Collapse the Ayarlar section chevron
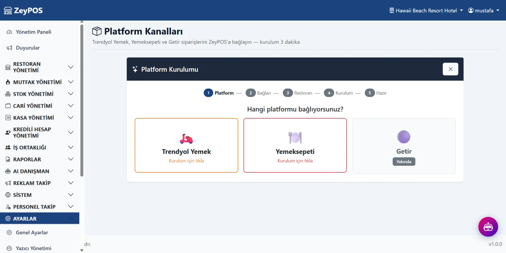 click(x=71, y=219)
